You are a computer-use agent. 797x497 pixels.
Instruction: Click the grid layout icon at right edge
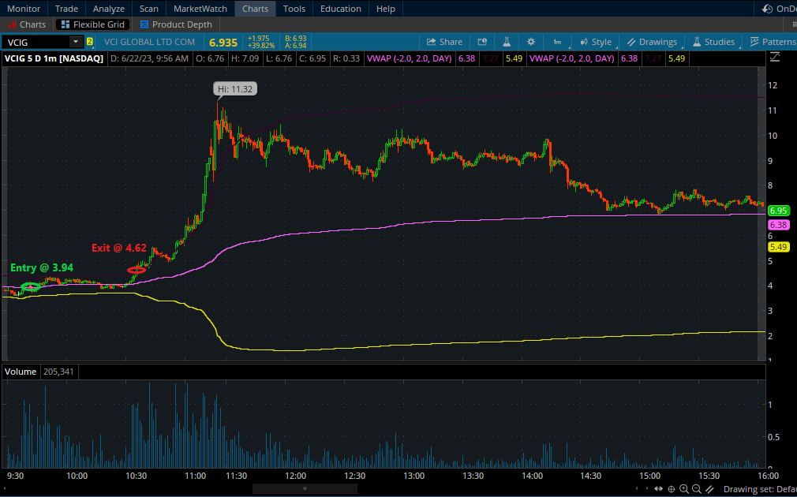[x=795, y=24]
